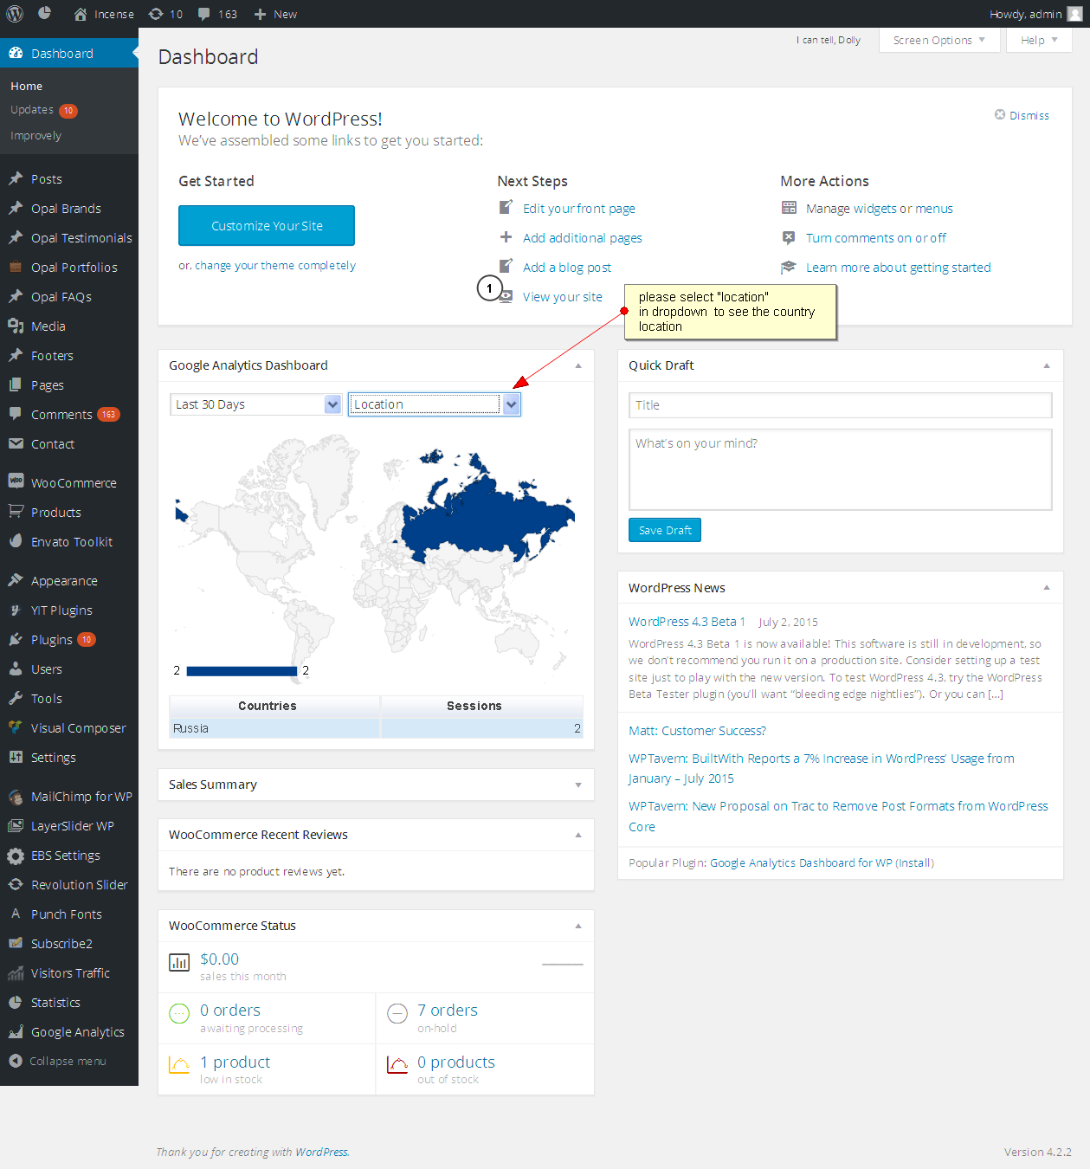The image size is (1090, 1169).
Task: Click the Pages icon in sidebar
Action: (x=16, y=384)
